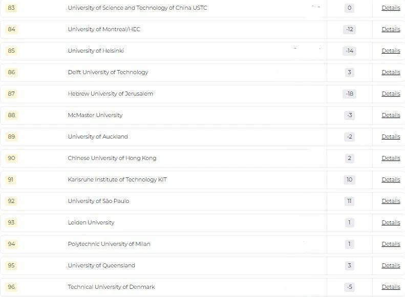Click the -18 change badge

tap(350, 94)
